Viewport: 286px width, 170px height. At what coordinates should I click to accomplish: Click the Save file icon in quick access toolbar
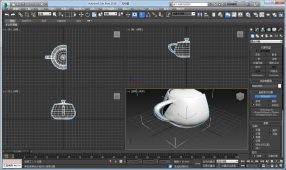(x=23, y=4)
